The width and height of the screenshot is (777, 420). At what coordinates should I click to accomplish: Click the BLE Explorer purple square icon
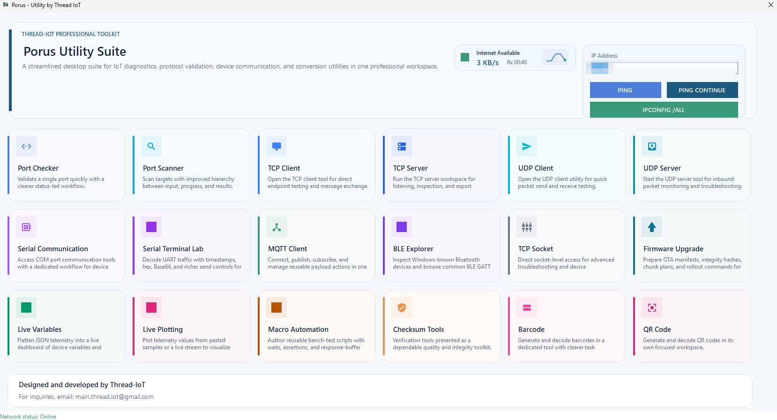402,227
